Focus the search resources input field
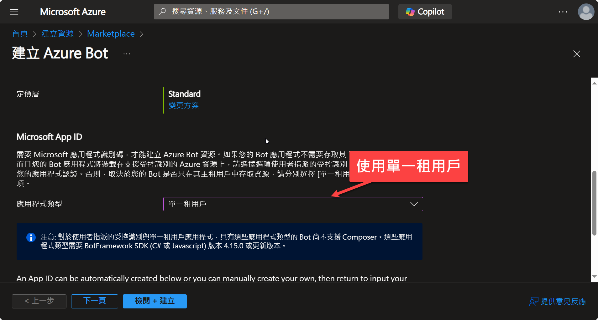 271,12
